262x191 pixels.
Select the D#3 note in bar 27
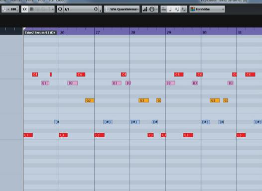108,122
